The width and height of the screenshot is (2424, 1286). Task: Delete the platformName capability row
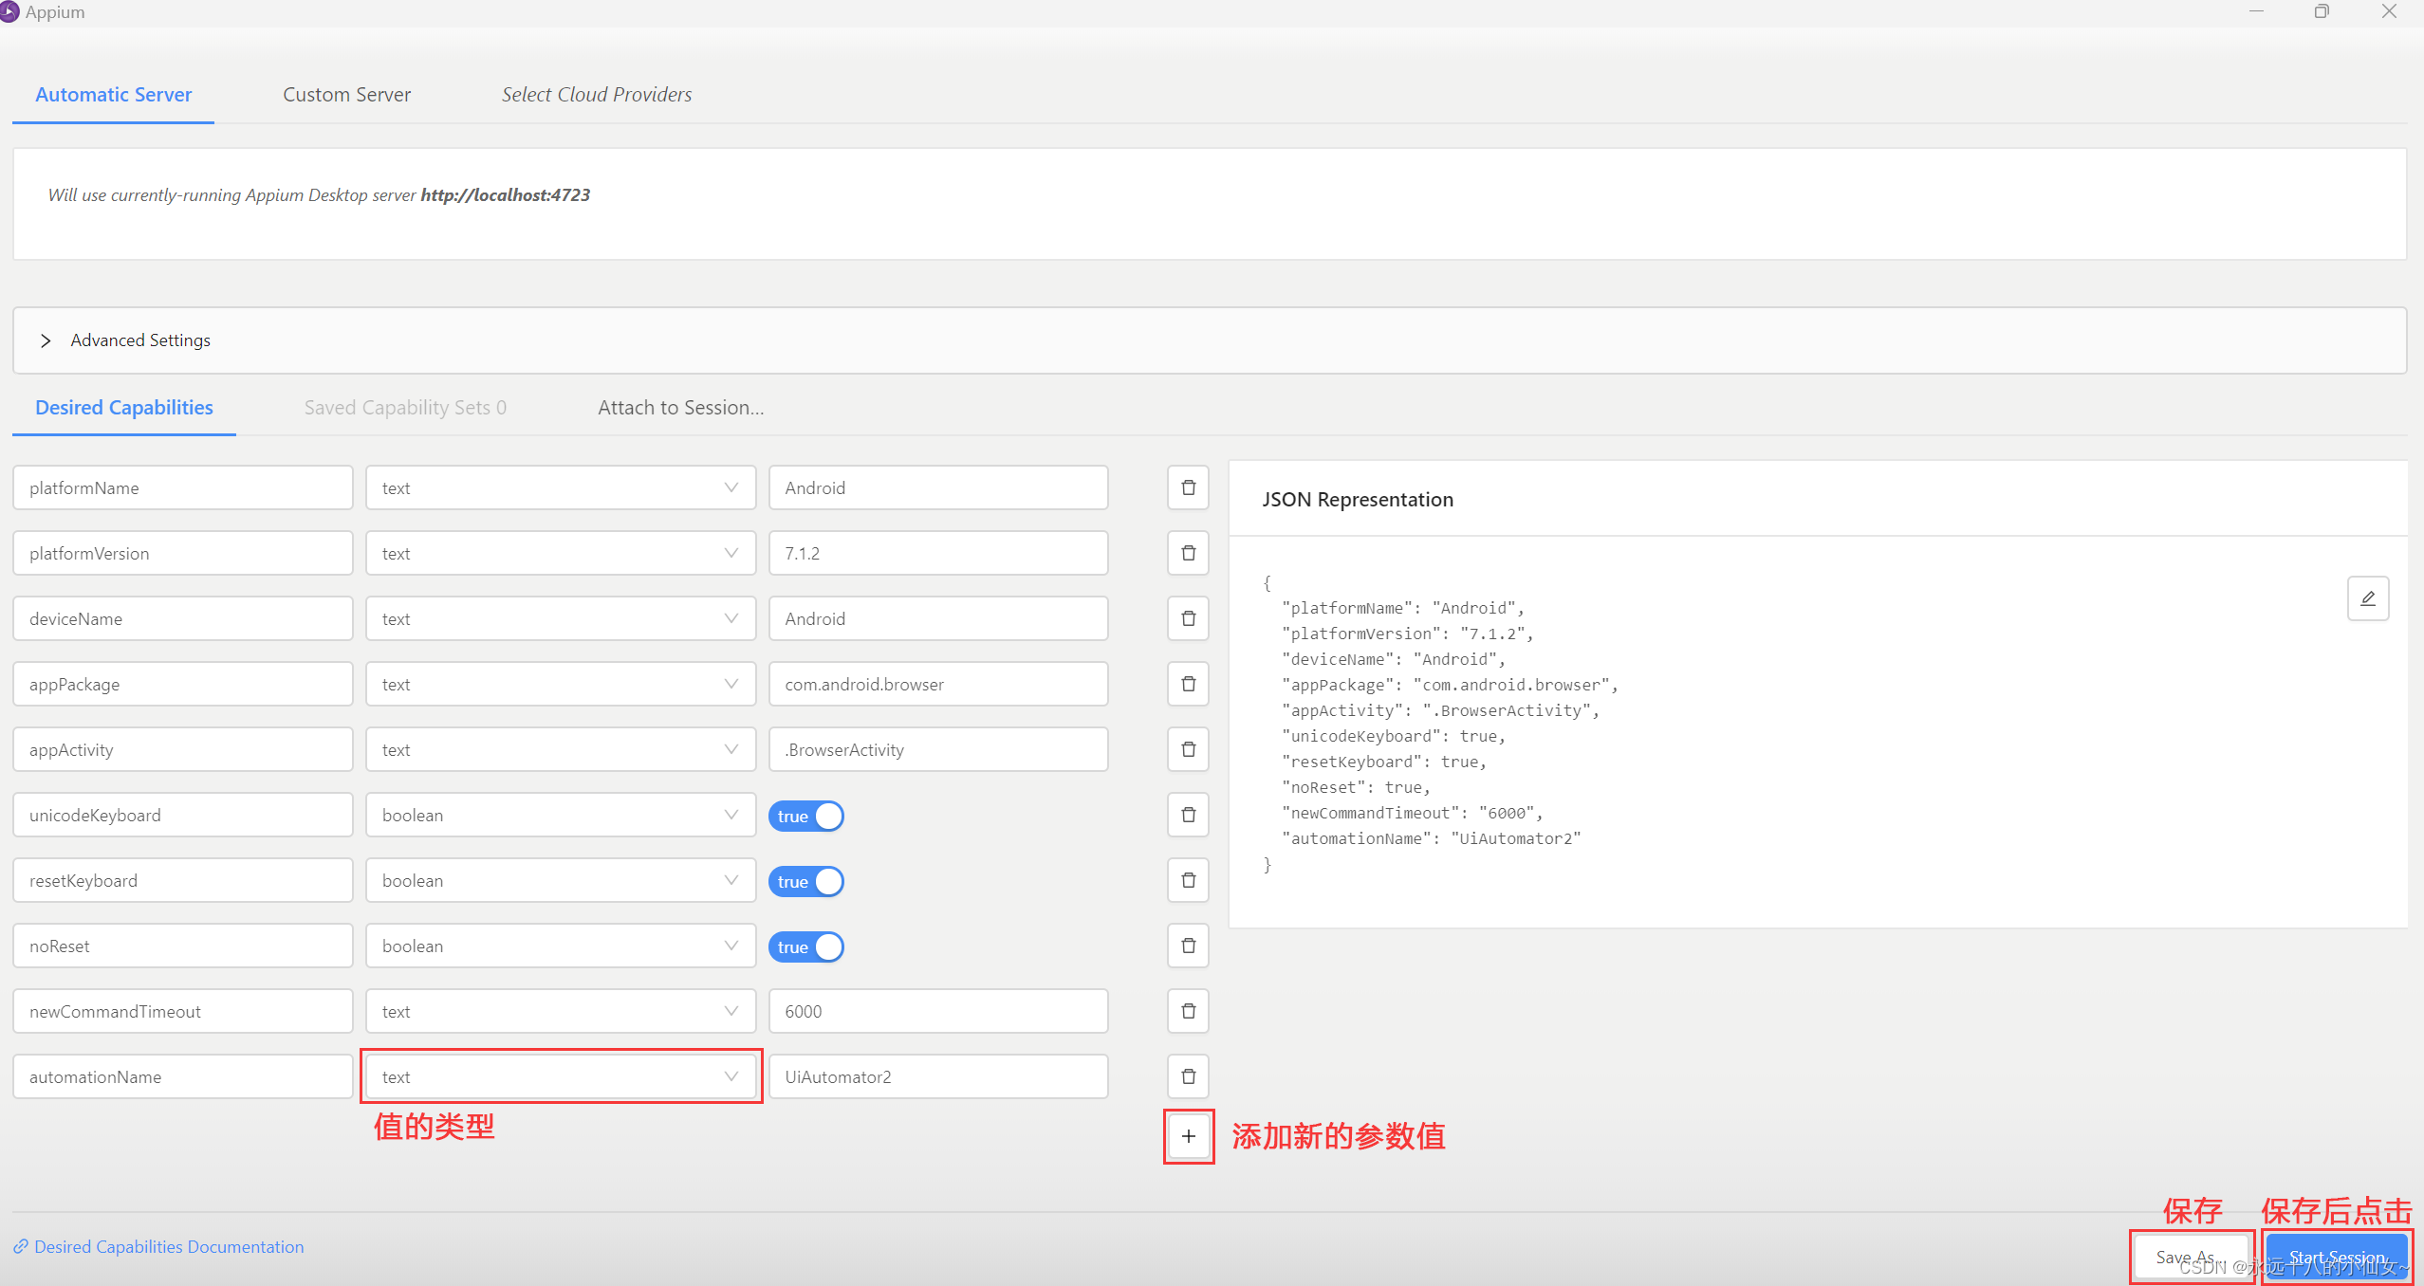(1188, 487)
